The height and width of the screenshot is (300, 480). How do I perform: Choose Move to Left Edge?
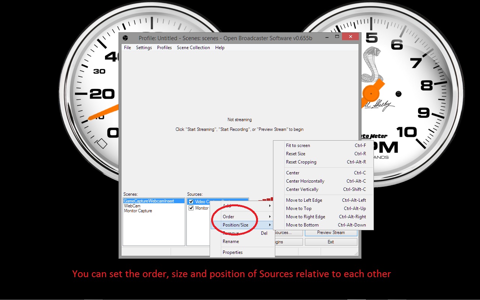pos(323,200)
